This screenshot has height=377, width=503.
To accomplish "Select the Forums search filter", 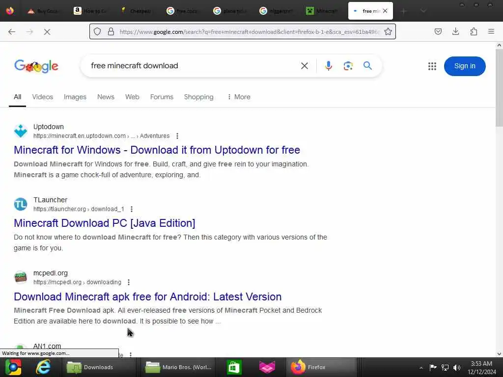I will click(162, 97).
